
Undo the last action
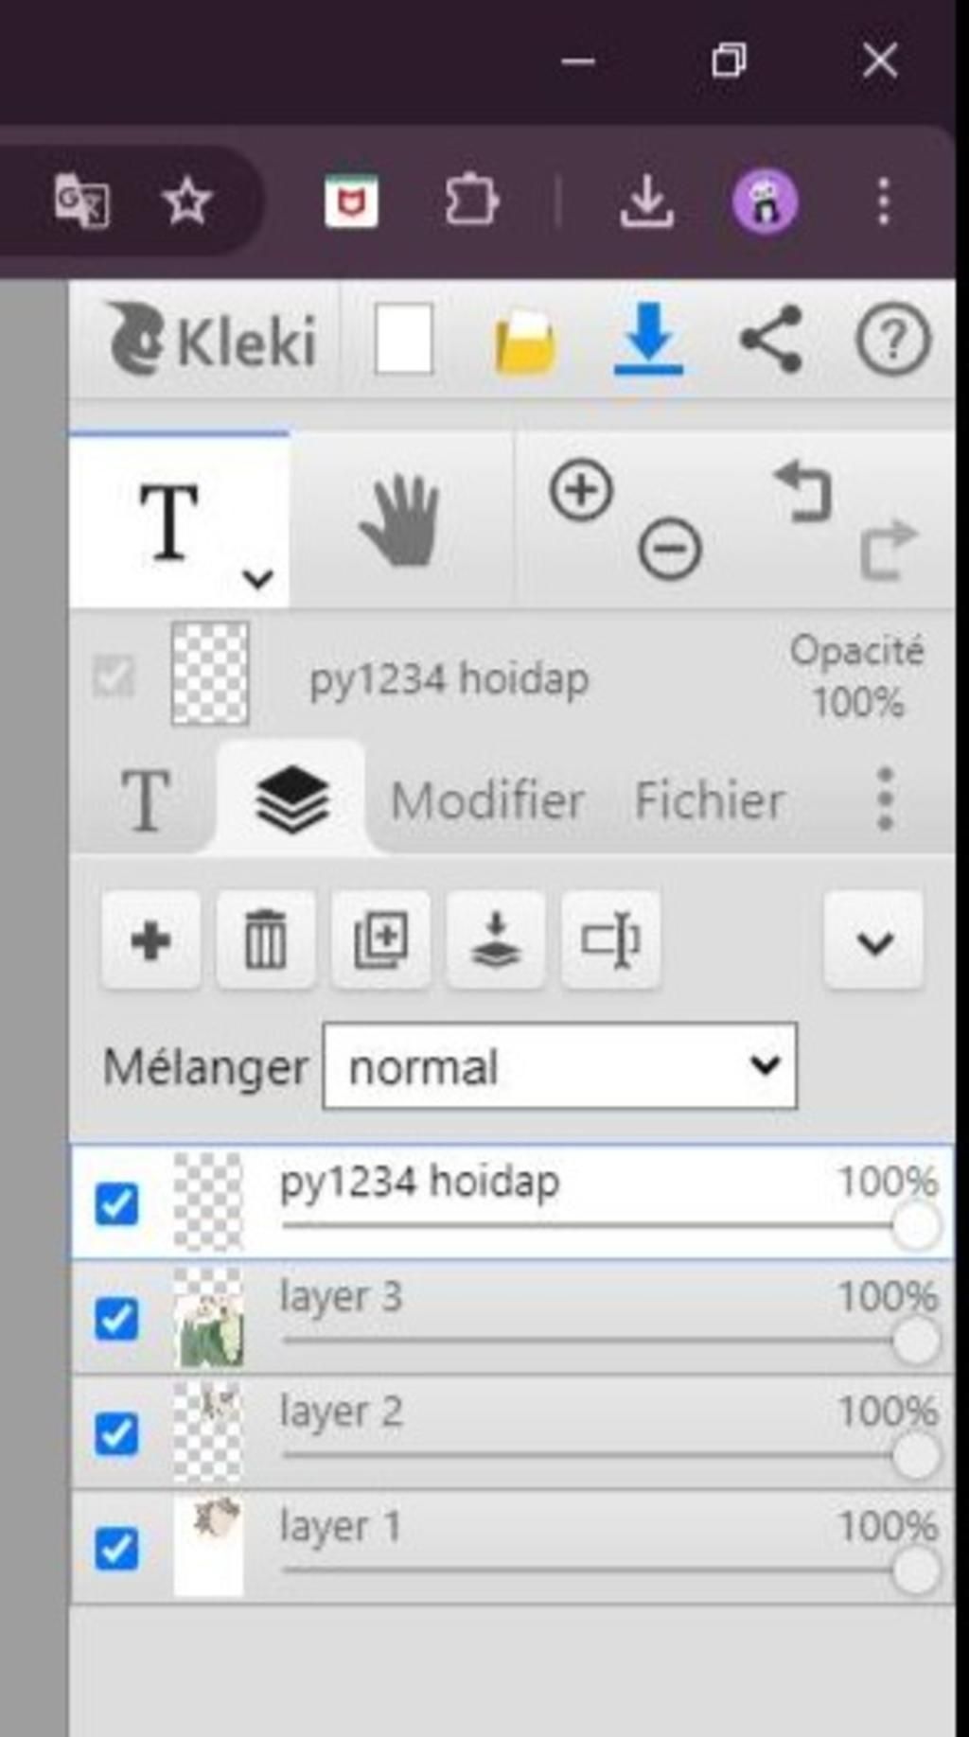click(x=803, y=490)
